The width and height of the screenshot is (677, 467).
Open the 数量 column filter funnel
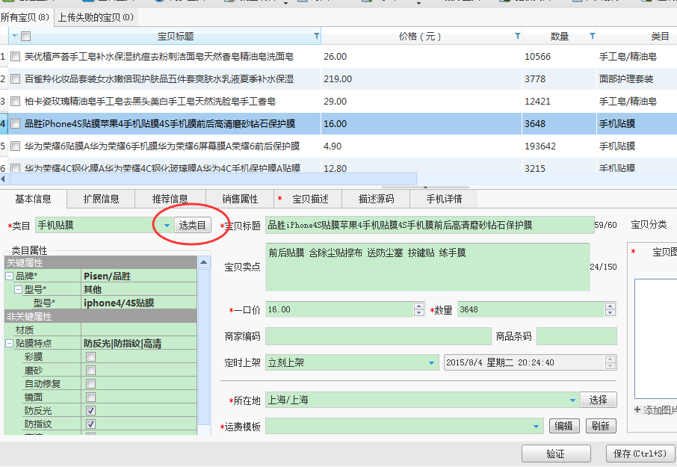(592, 36)
